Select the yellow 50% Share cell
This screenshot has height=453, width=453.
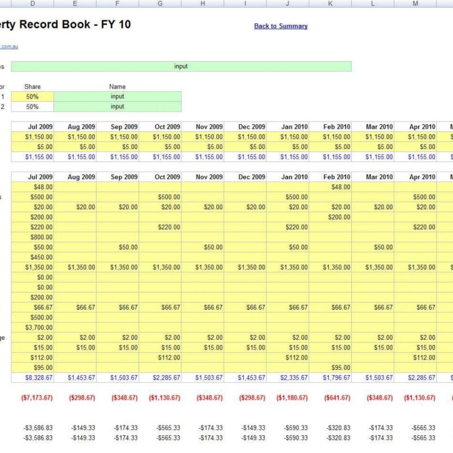[x=32, y=96]
